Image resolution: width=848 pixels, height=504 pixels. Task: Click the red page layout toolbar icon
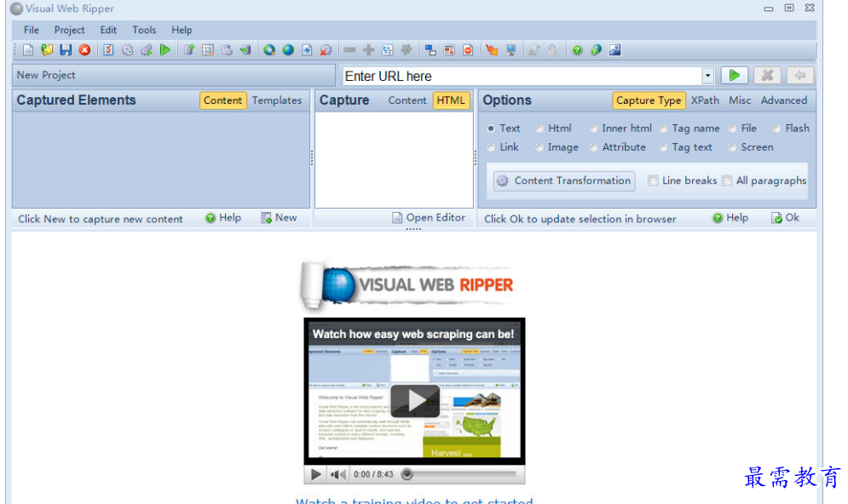[449, 50]
